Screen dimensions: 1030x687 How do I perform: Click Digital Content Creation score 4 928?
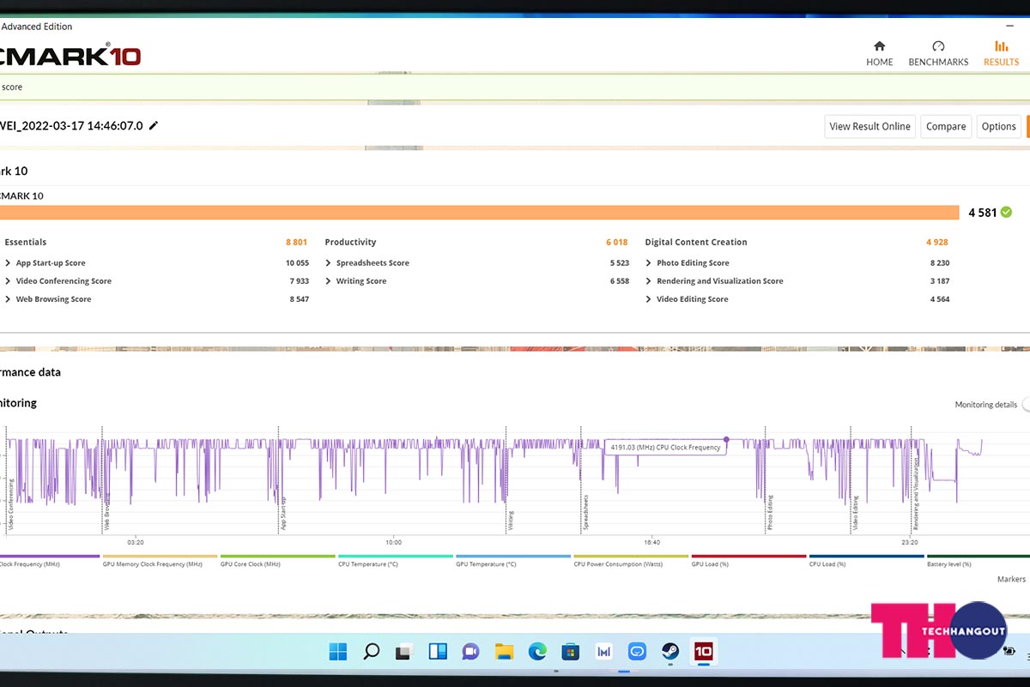click(x=937, y=243)
